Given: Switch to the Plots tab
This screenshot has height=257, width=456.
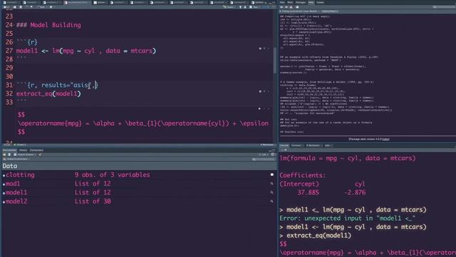Looking at the screenshot, I should [290, 2].
